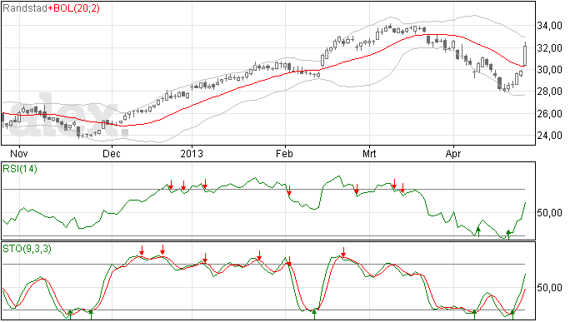Click the RSI sell arrow at February start
This screenshot has width=575, height=322.
click(289, 191)
